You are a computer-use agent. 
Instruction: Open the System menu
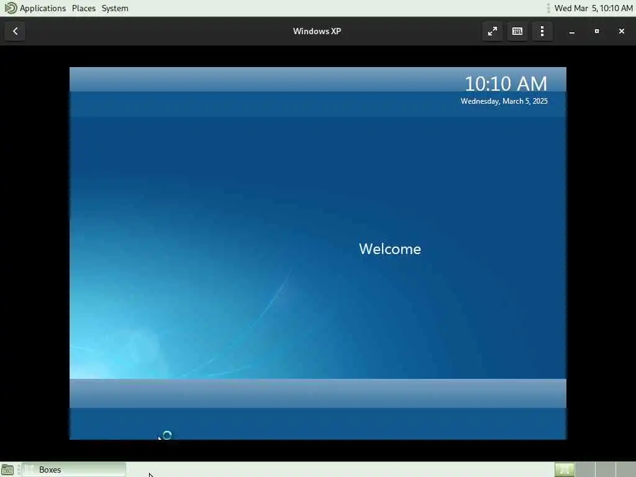pyautogui.click(x=115, y=8)
